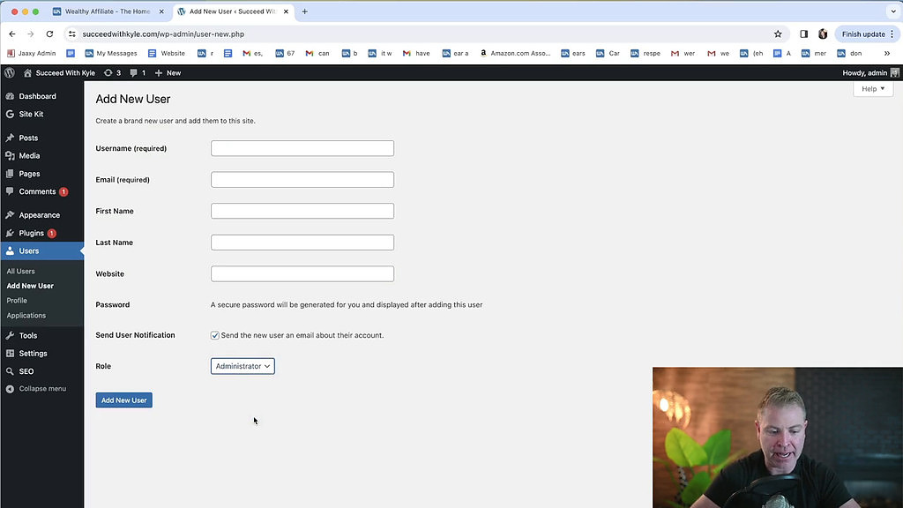Collapse the admin sidebar menu
Image resolution: width=903 pixels, height=508 pixels.
41,388
